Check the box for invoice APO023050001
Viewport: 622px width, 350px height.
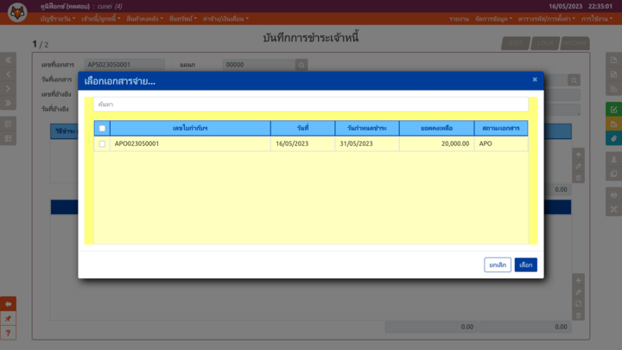(x=102, y=143)
